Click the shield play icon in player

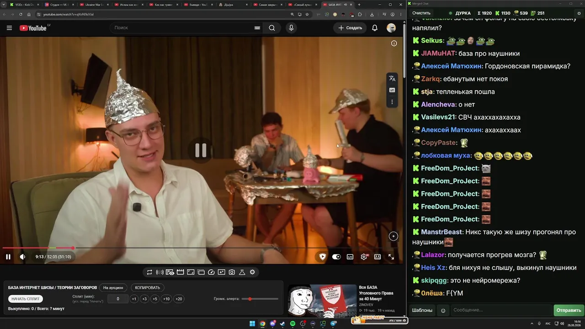click(x=323, y=257)
